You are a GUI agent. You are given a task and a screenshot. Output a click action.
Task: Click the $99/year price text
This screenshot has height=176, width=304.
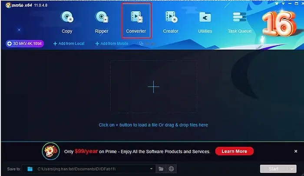[86, 151]
